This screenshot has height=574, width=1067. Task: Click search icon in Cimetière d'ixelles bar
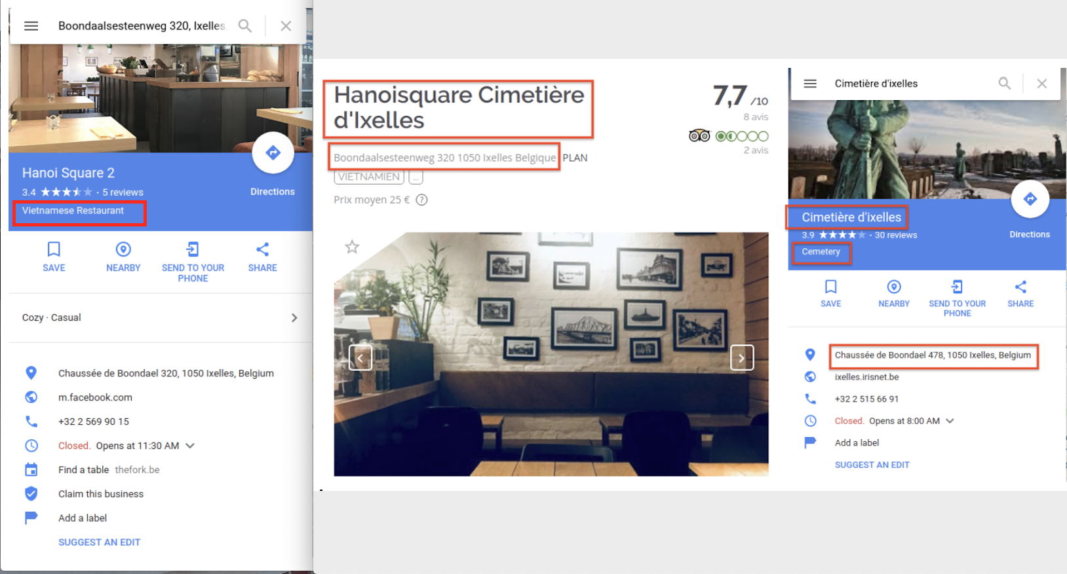pos(1004,84)
